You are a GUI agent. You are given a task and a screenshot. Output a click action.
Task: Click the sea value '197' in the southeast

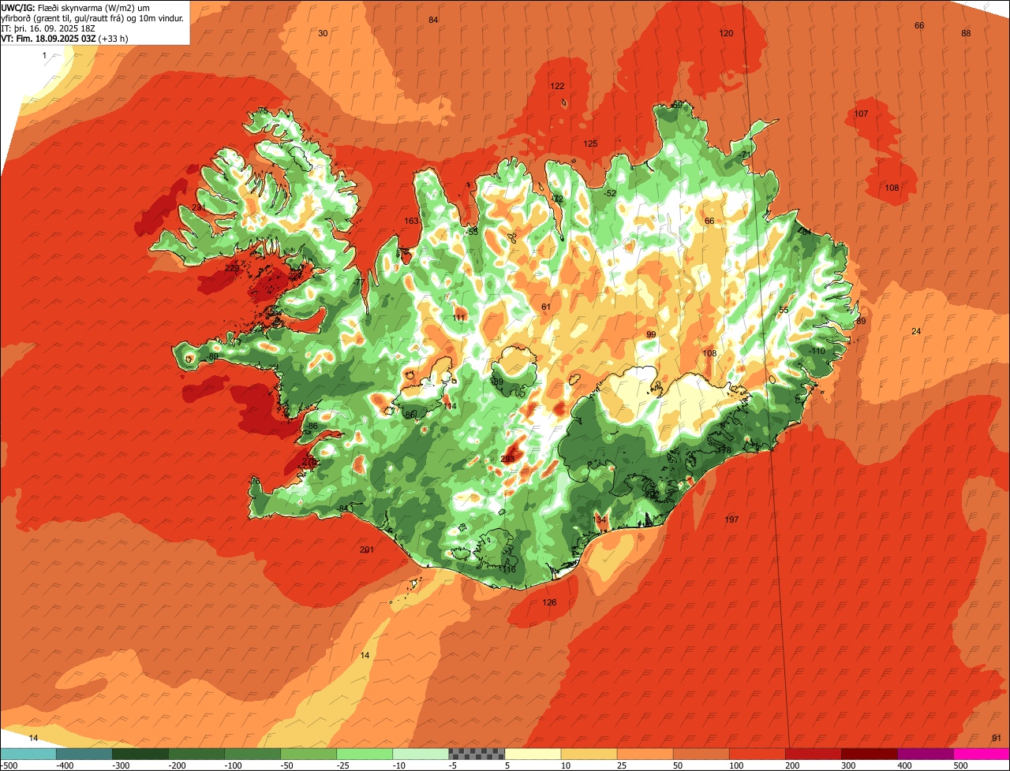(731, 520)
